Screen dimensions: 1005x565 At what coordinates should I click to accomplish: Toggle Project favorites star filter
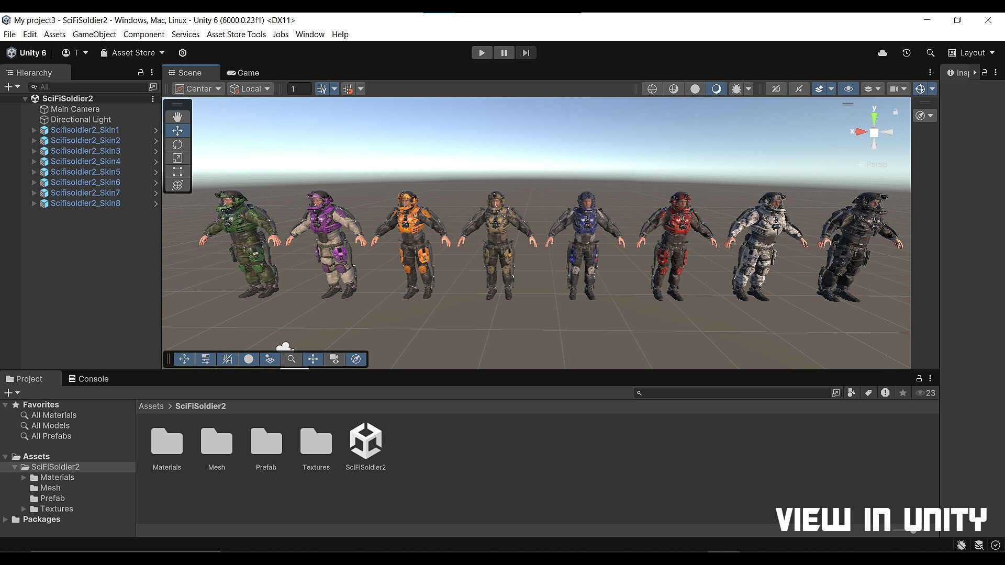click(x=903, y=393)
